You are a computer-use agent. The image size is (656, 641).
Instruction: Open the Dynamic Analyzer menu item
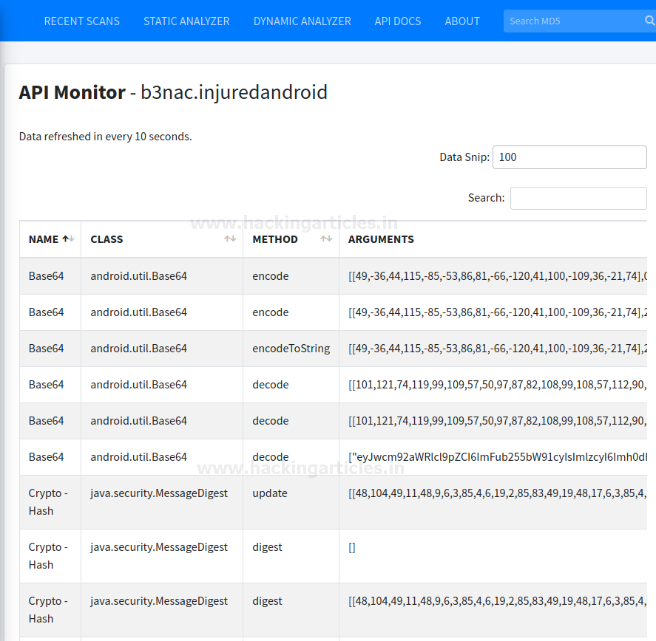(x=302, y=21)
